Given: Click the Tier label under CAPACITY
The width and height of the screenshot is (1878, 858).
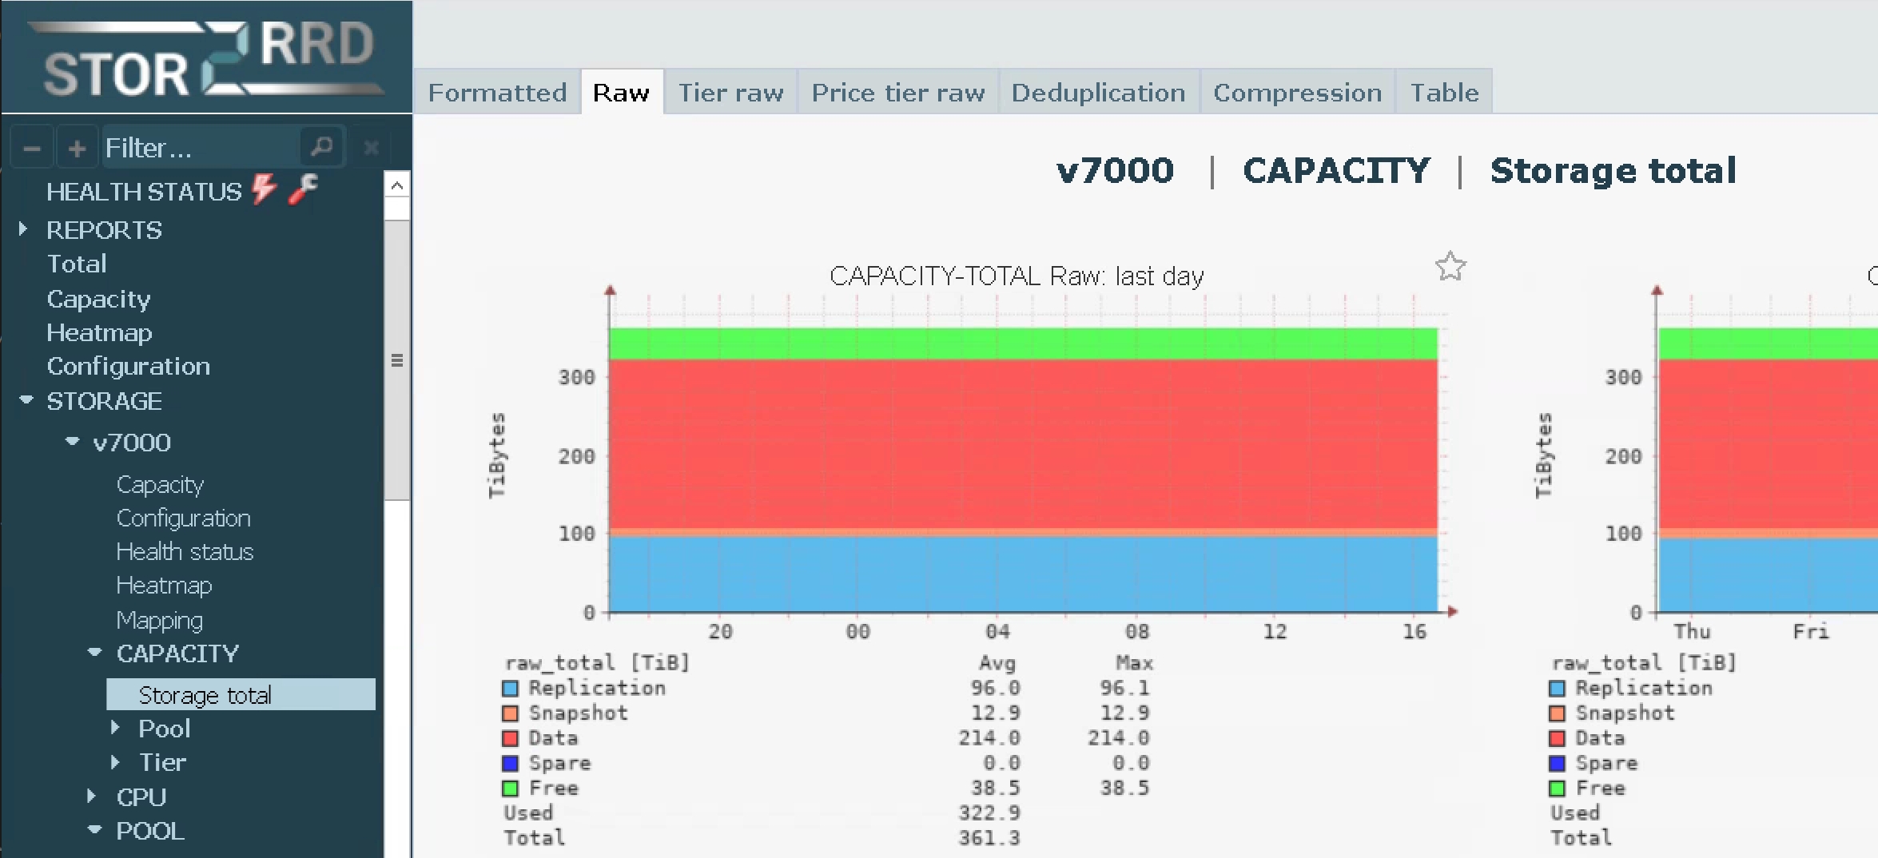Looking at the screenshot, I should coord(162,762).
